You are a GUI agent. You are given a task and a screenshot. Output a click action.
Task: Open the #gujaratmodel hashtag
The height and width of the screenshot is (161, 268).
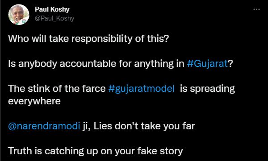pos(141,89)
